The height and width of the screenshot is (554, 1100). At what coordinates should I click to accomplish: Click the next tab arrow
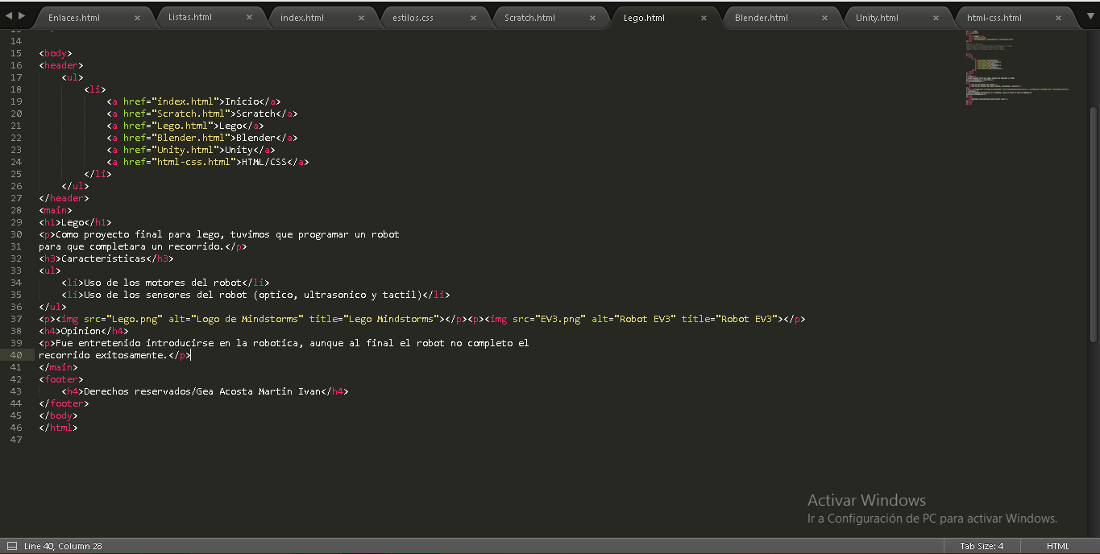[22, 16]
